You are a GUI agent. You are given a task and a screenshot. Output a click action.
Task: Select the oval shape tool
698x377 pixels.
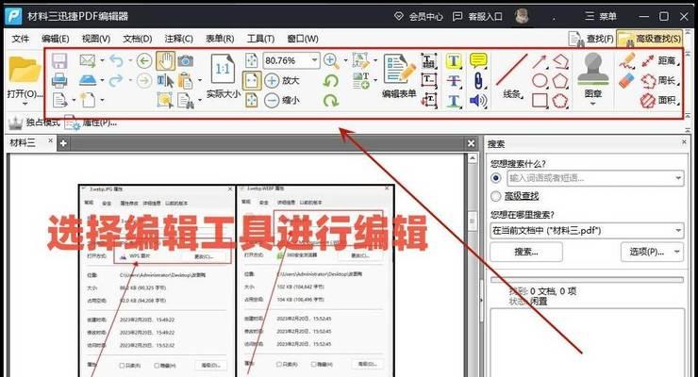(x=540, y=80)
